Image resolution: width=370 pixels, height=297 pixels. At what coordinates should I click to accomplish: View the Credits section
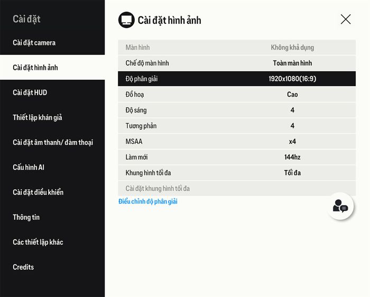(23, 267)
